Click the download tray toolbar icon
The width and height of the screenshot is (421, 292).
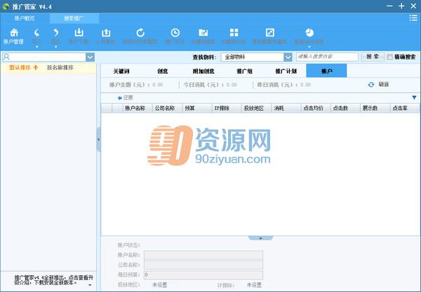coord(79,32)
